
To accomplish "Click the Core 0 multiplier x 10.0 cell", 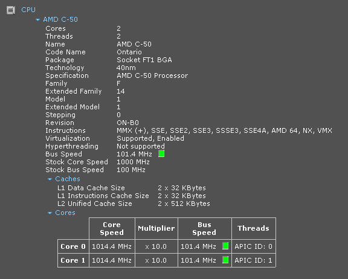I will coord(156,246).
